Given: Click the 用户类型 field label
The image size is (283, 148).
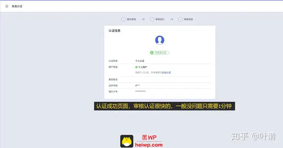Looking at the screenshot, I should pyautogui.click(x=113, y=67).
